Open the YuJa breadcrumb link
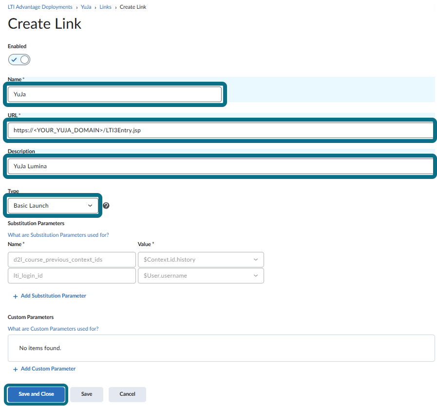This screenshot has width=437, height=406. tap(86, 7)
